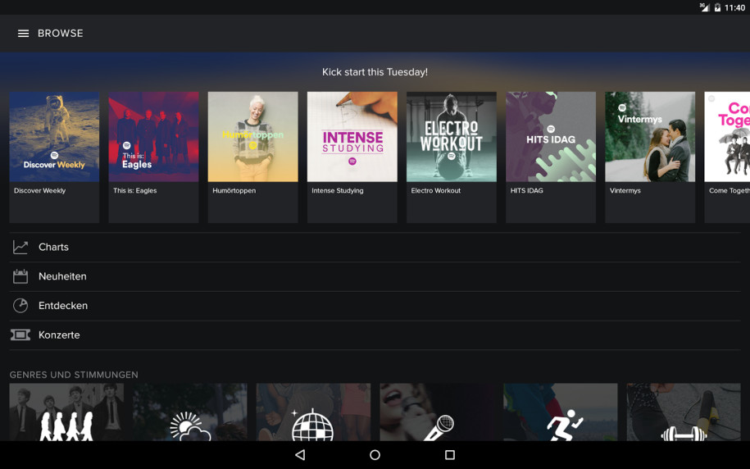
Task: Open the Electro Workout playlist cover
Action: [452, 137]
